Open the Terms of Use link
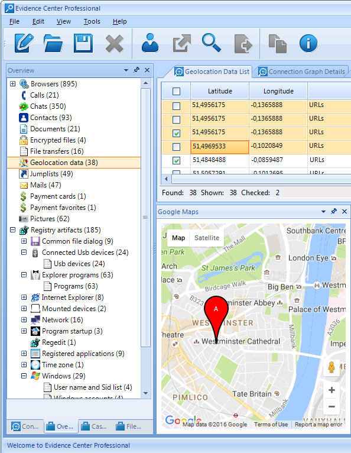The width and height of the screenshot is (351, 453). [x=271, y=425]
